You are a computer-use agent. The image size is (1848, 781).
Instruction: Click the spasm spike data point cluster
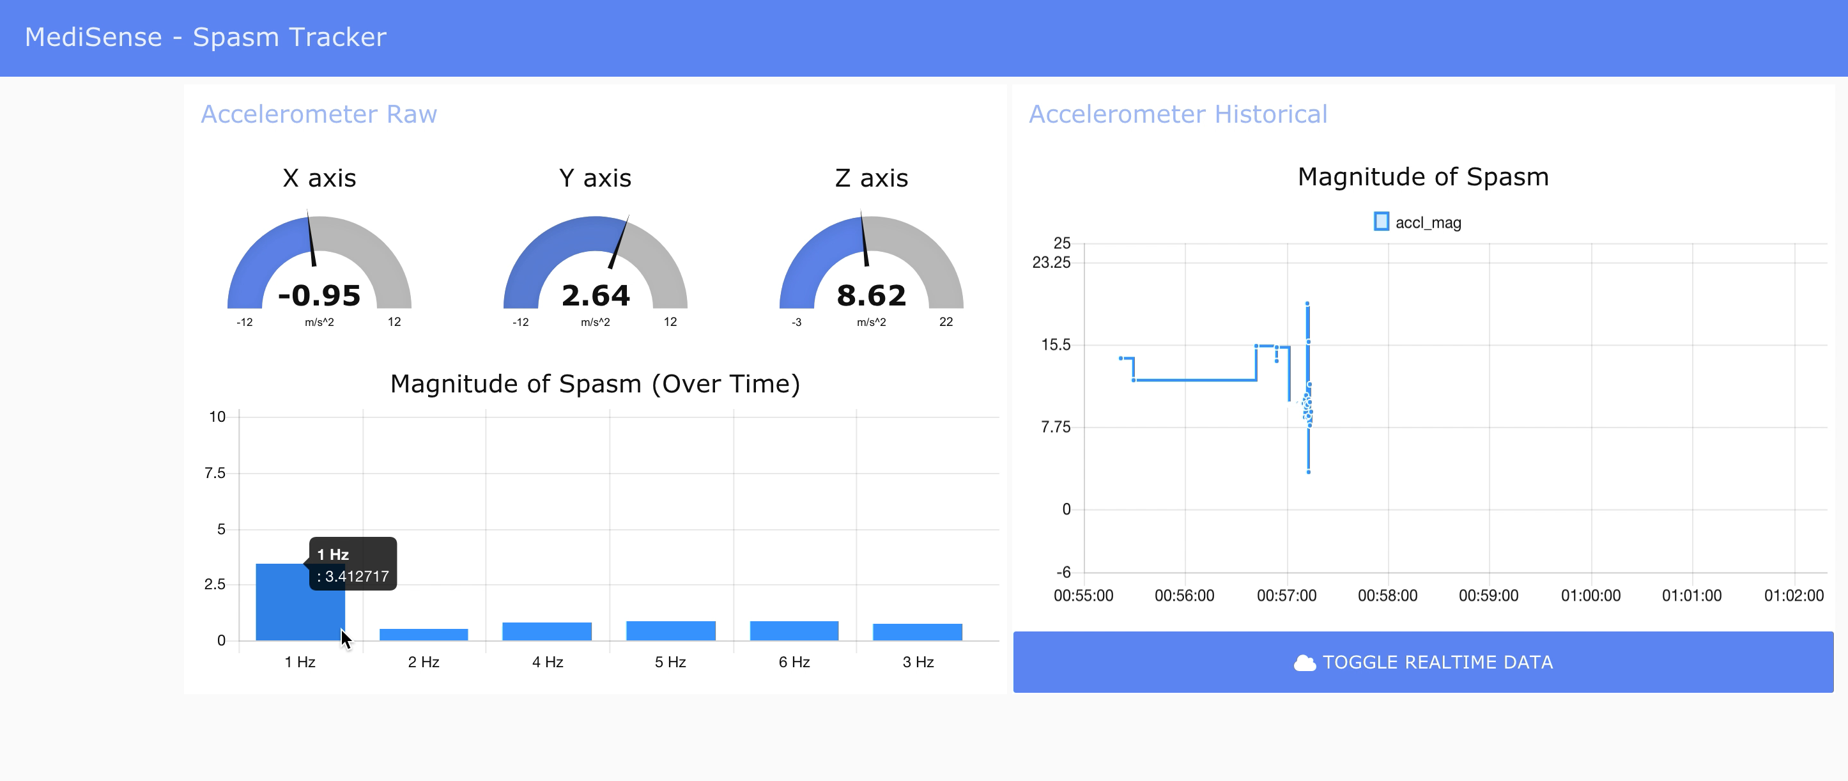tap(1308, 408)
